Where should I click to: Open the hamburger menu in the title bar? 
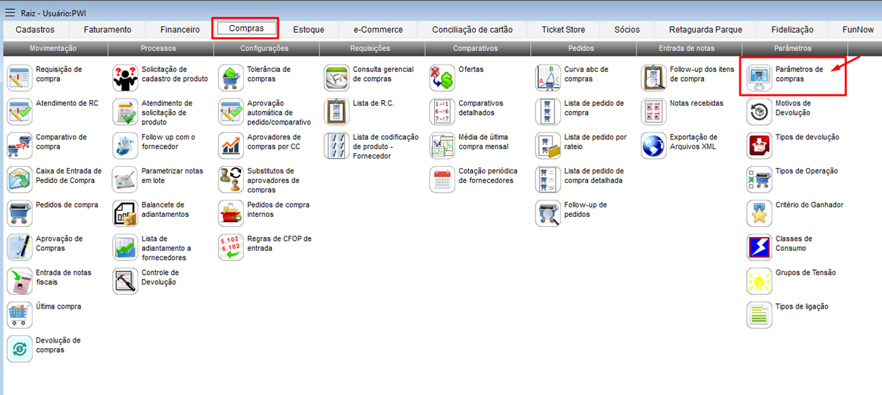pyautogui.click(x=10, y=13)
